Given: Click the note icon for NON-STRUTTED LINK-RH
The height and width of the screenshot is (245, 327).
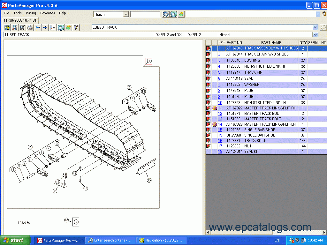Looking at the screenshot, I should coord(208,66).
